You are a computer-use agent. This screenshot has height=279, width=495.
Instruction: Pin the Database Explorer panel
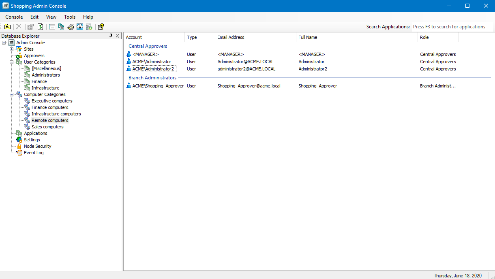(111, 36)
